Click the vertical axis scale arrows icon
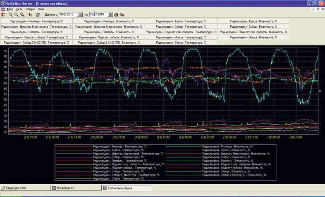The height and width of the screenshot is (197, 325). pos(30,14)
